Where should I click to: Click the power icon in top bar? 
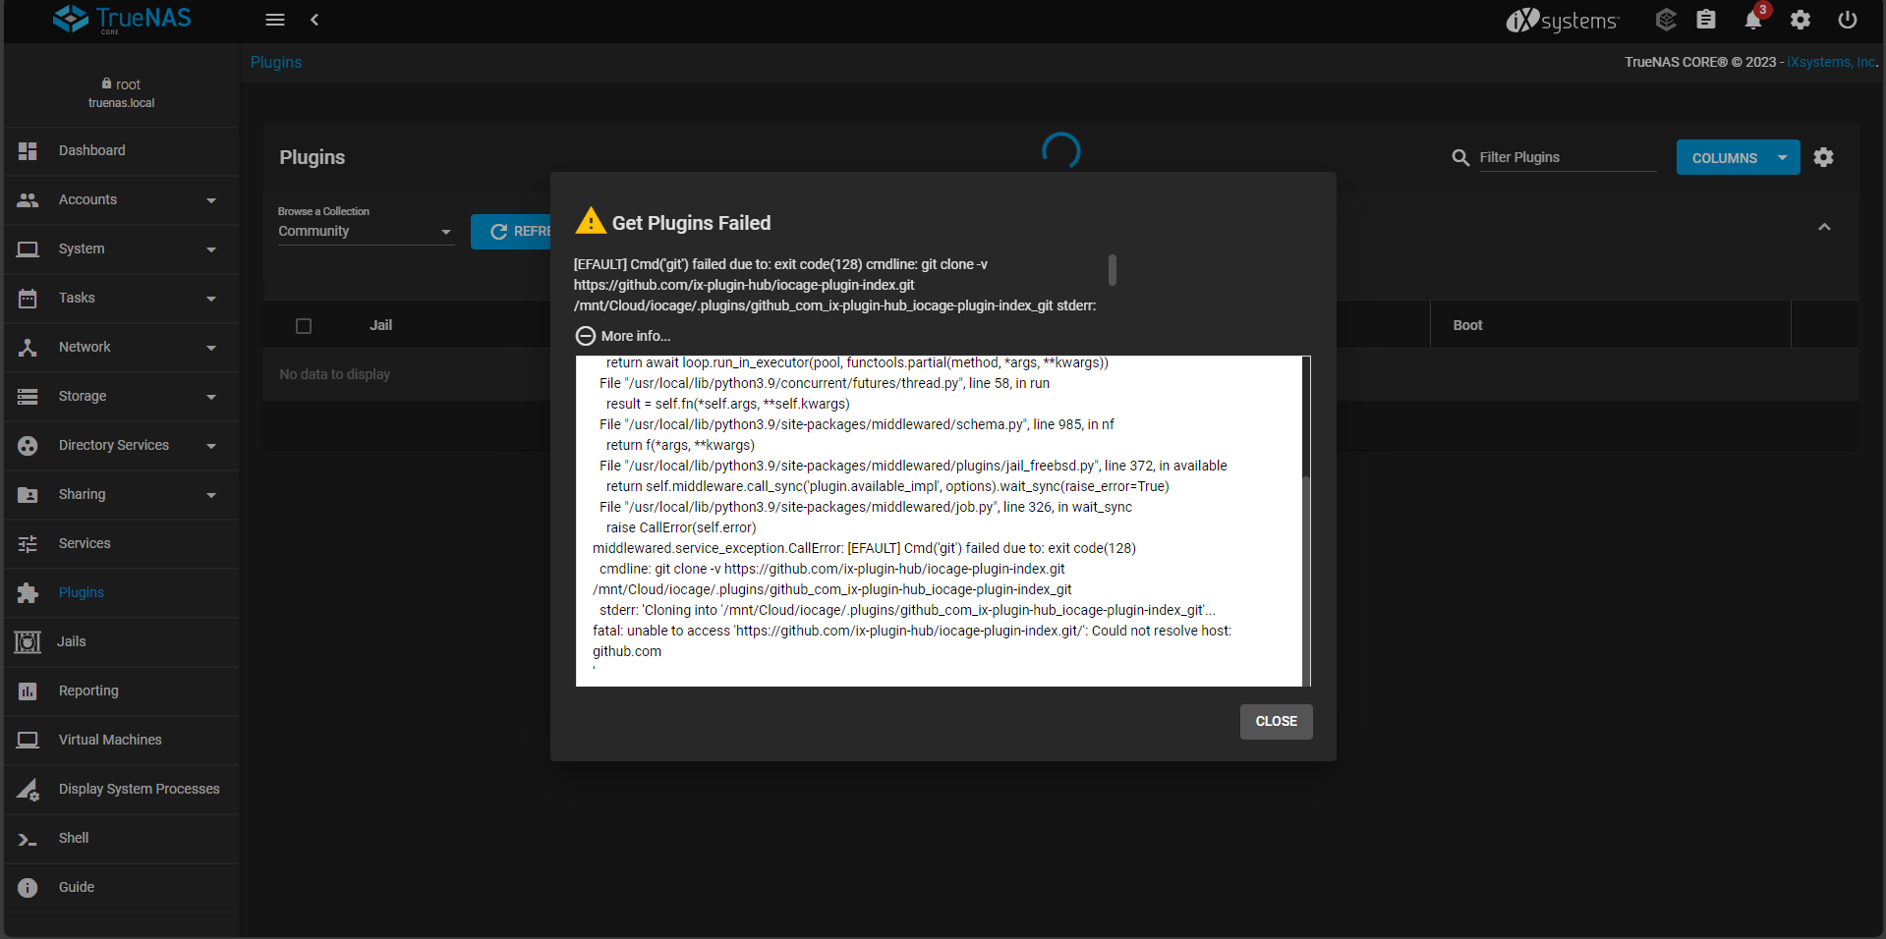(1848, 20)
